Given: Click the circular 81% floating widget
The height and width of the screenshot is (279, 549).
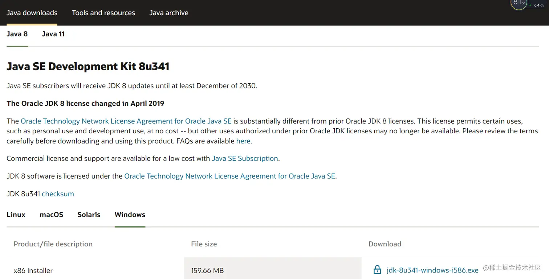Looking at the screenshot, I should (518, 4).
